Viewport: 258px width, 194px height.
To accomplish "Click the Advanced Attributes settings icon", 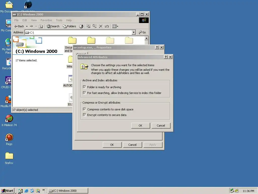I will 84,67.
